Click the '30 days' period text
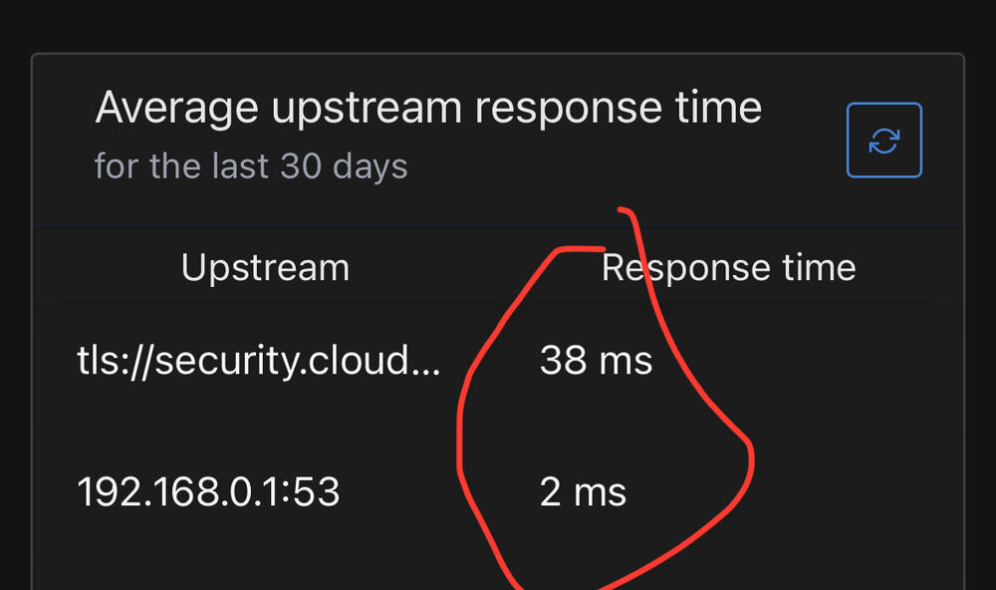Viewport: 996px width, 590px height. pyautogui.click(x=344, y=166)
